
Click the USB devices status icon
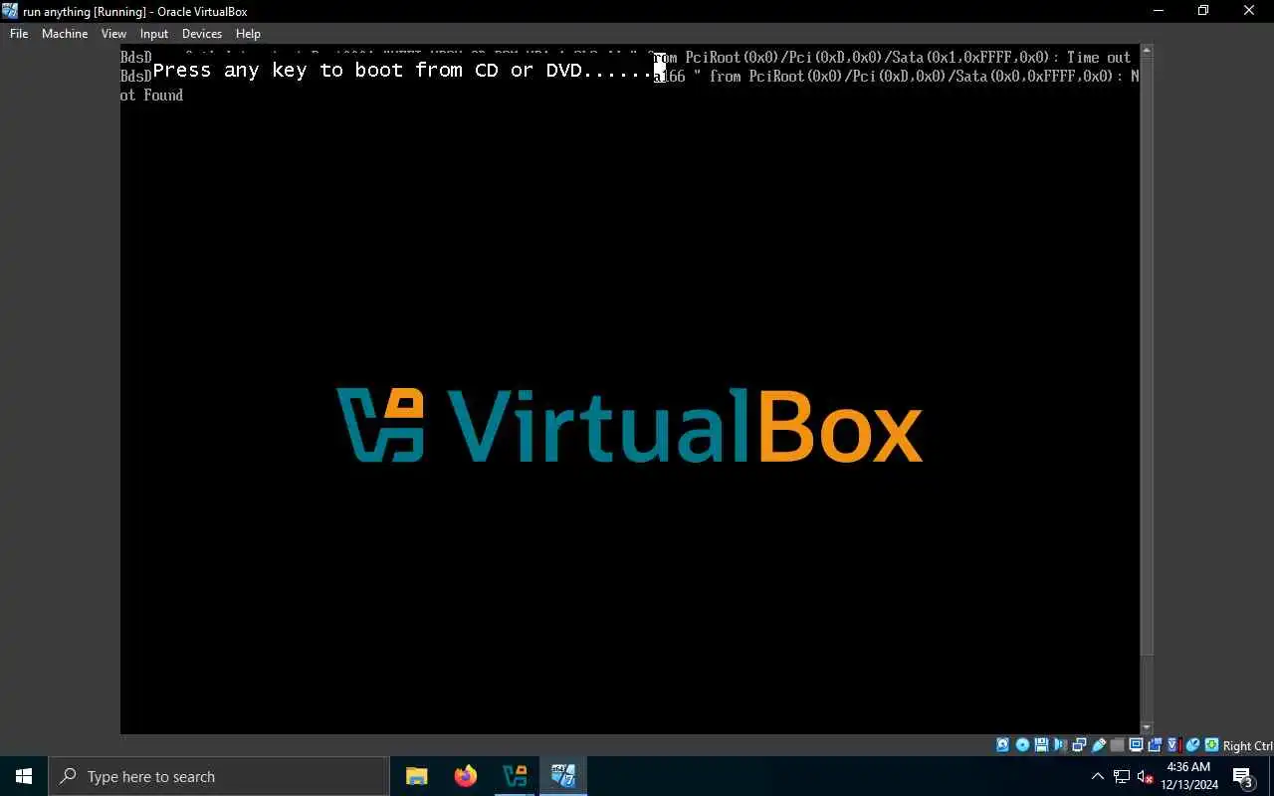(x=1098, y=745)
